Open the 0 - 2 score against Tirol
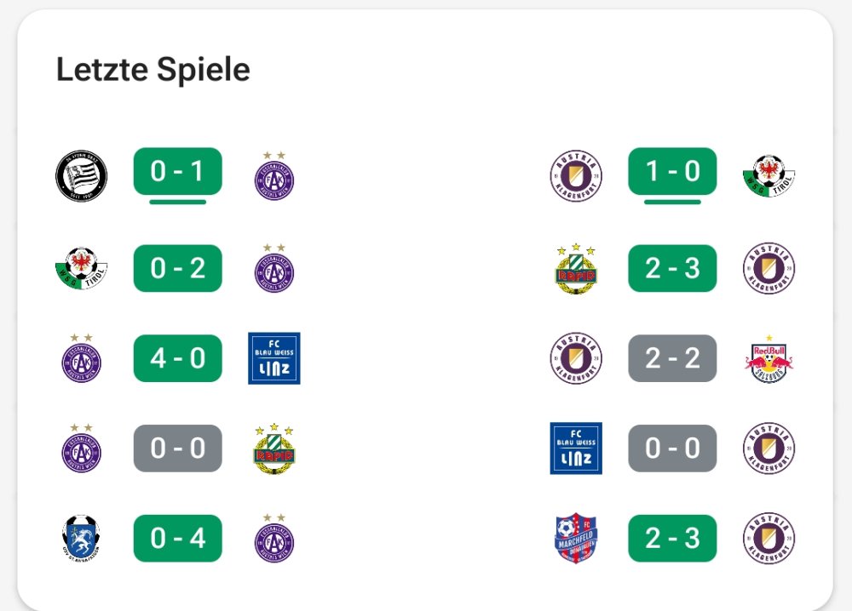852x611 pixels. coord(177,269)
